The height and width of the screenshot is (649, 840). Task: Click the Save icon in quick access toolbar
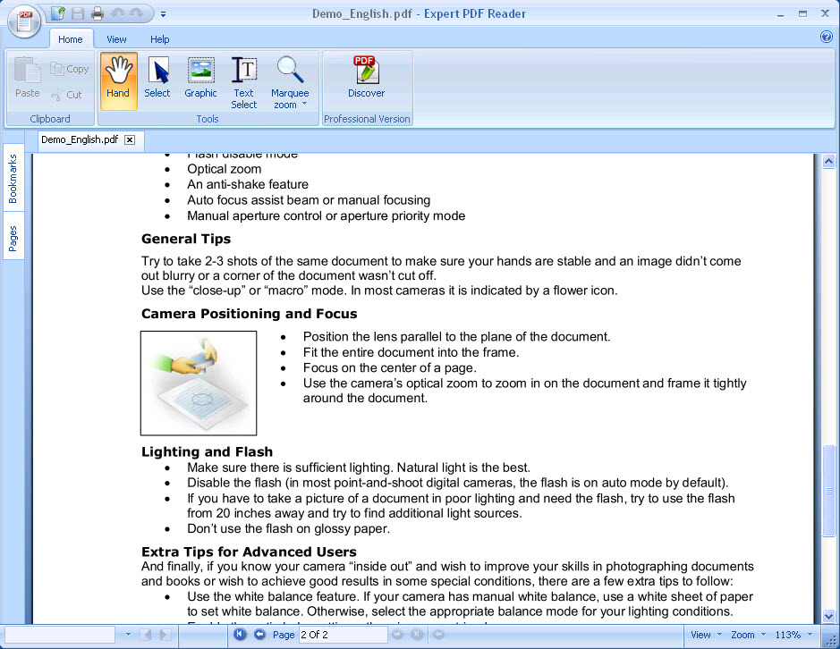[78, 13]
